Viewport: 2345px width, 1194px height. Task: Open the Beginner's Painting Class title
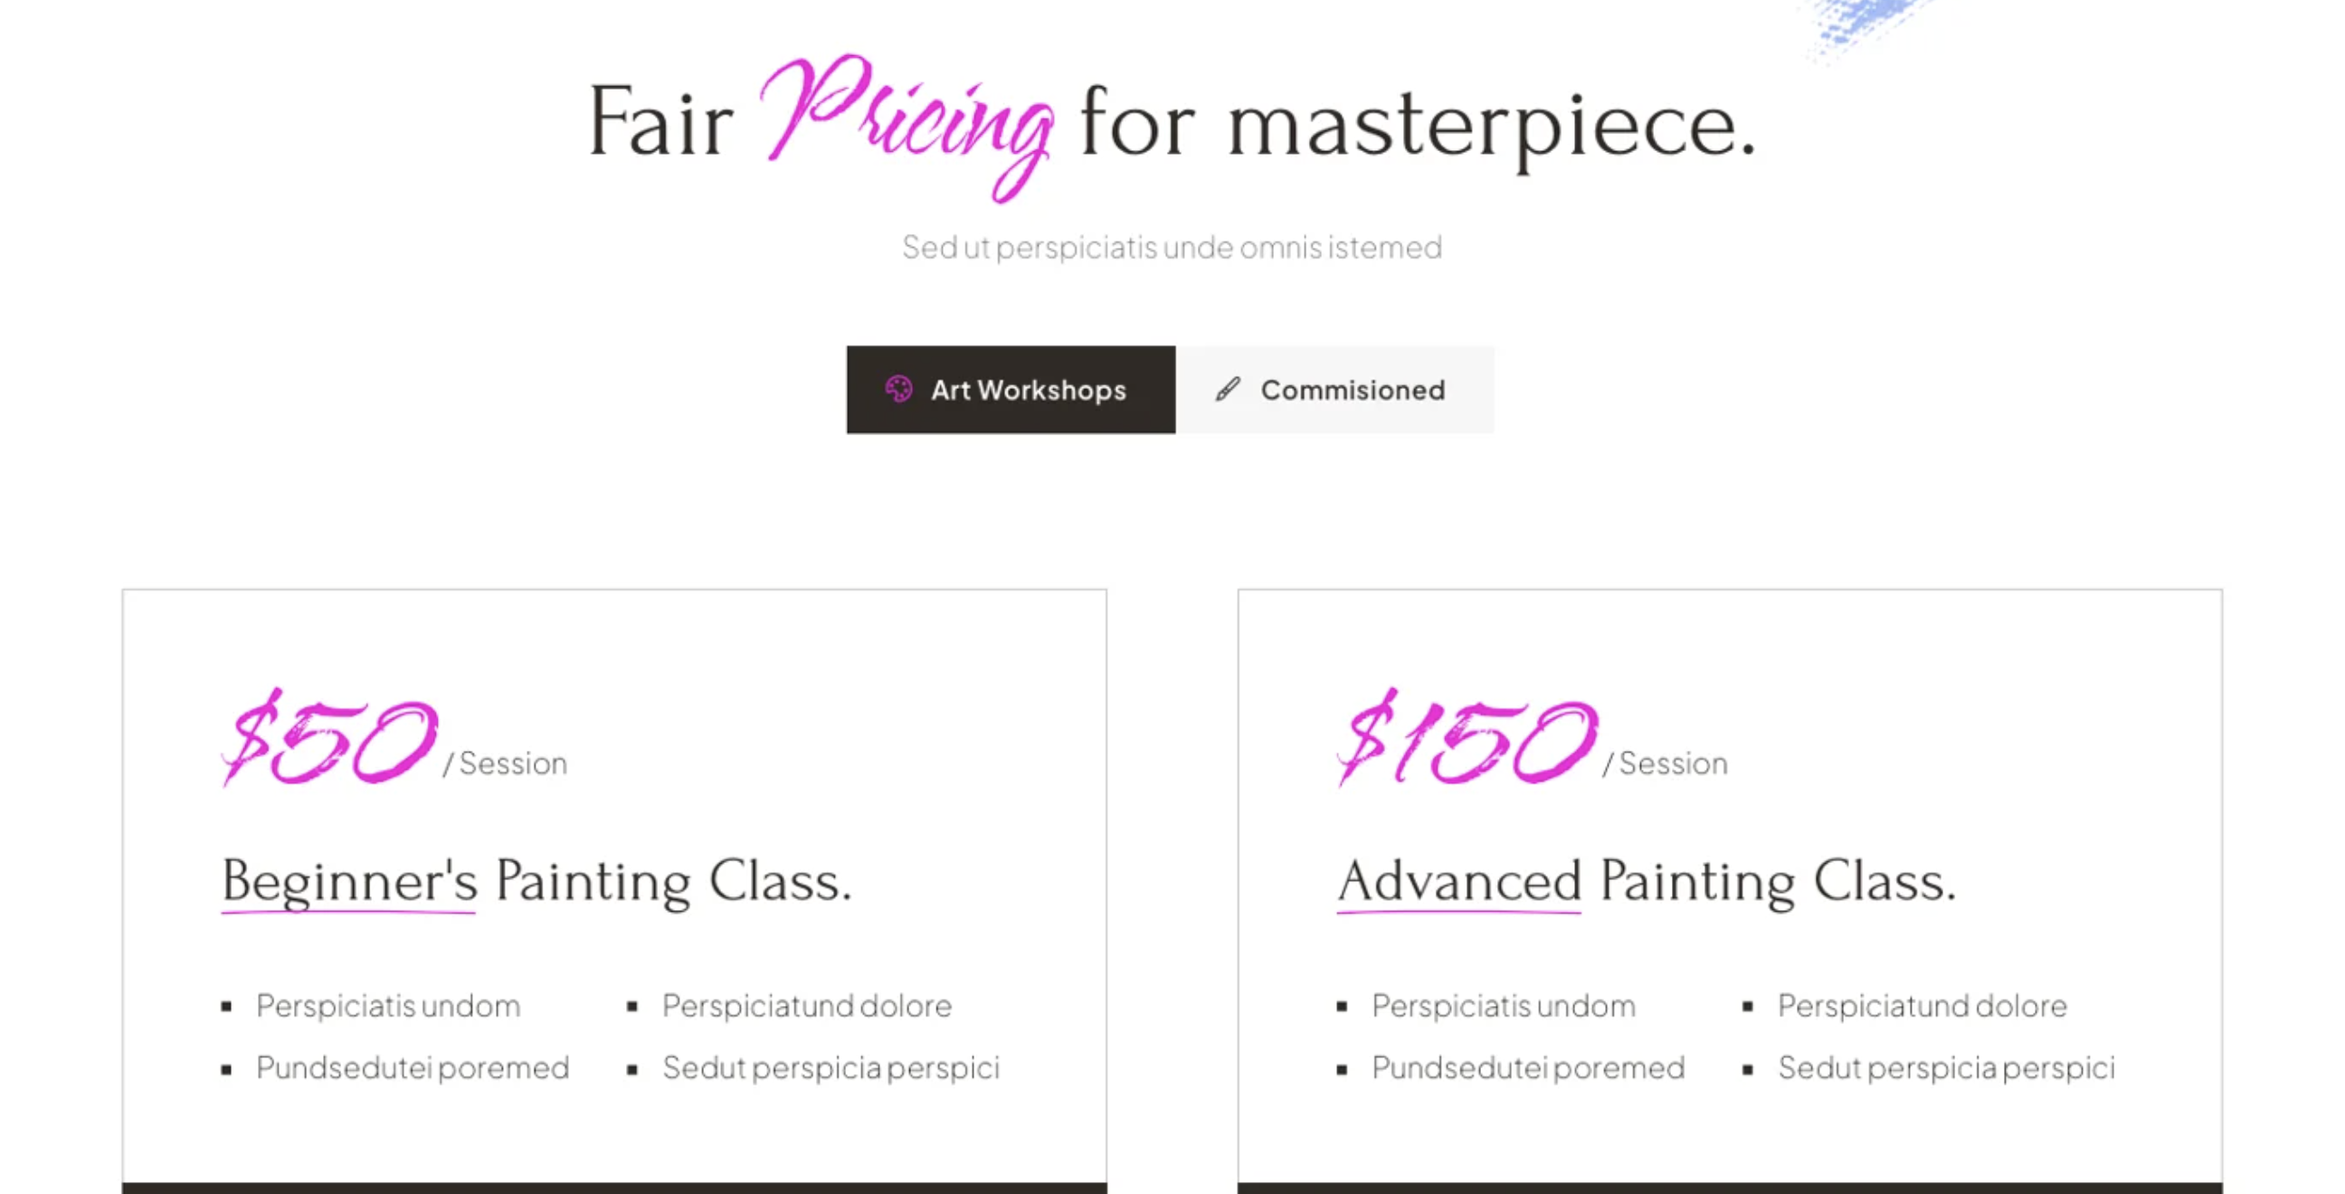(x=536, y=881)
